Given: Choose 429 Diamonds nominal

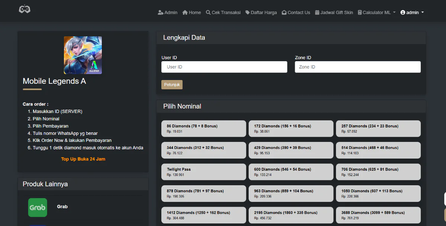Looking at the screenshot, I should pos(291,150).
